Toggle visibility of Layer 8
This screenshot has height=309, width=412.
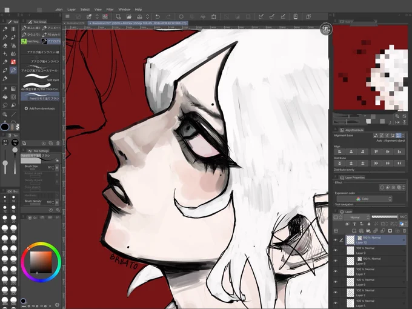pos(335,261)
